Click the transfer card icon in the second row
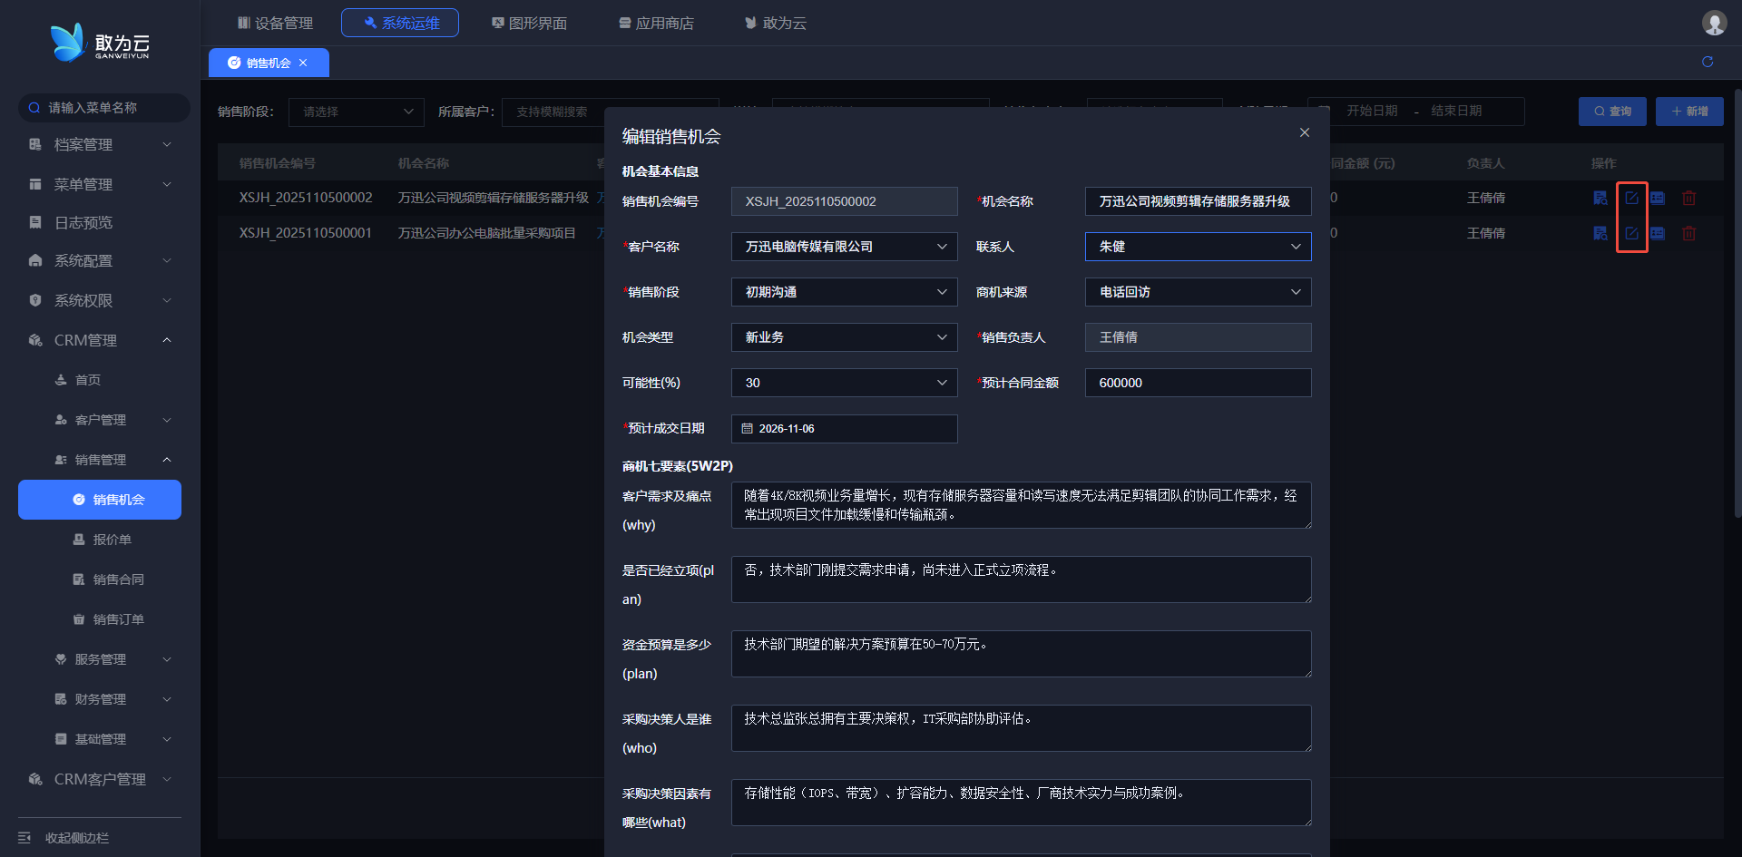The width and height of the screenshot is (1742, 857). [x=1658, y=233]
